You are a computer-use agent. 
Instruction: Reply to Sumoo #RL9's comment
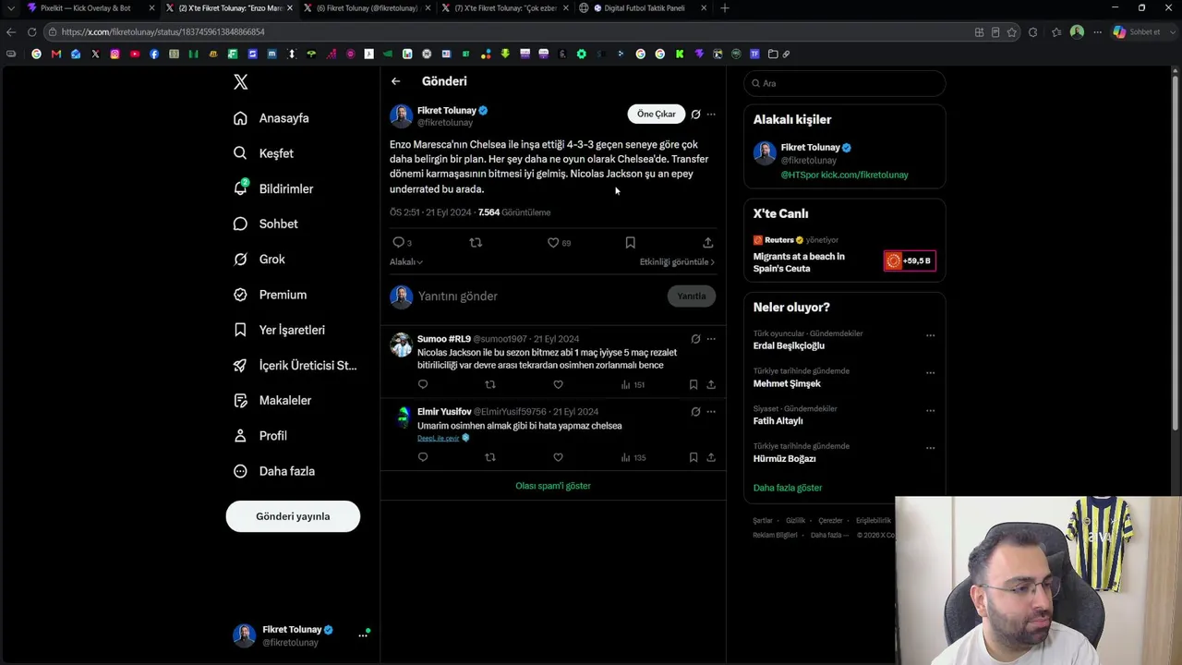tap(423, 384)
